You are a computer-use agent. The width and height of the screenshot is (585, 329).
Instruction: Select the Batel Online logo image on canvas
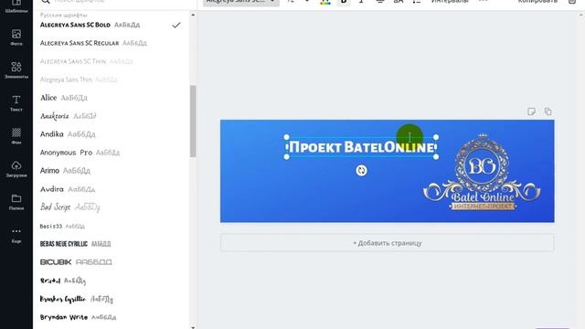pos(482,172)
